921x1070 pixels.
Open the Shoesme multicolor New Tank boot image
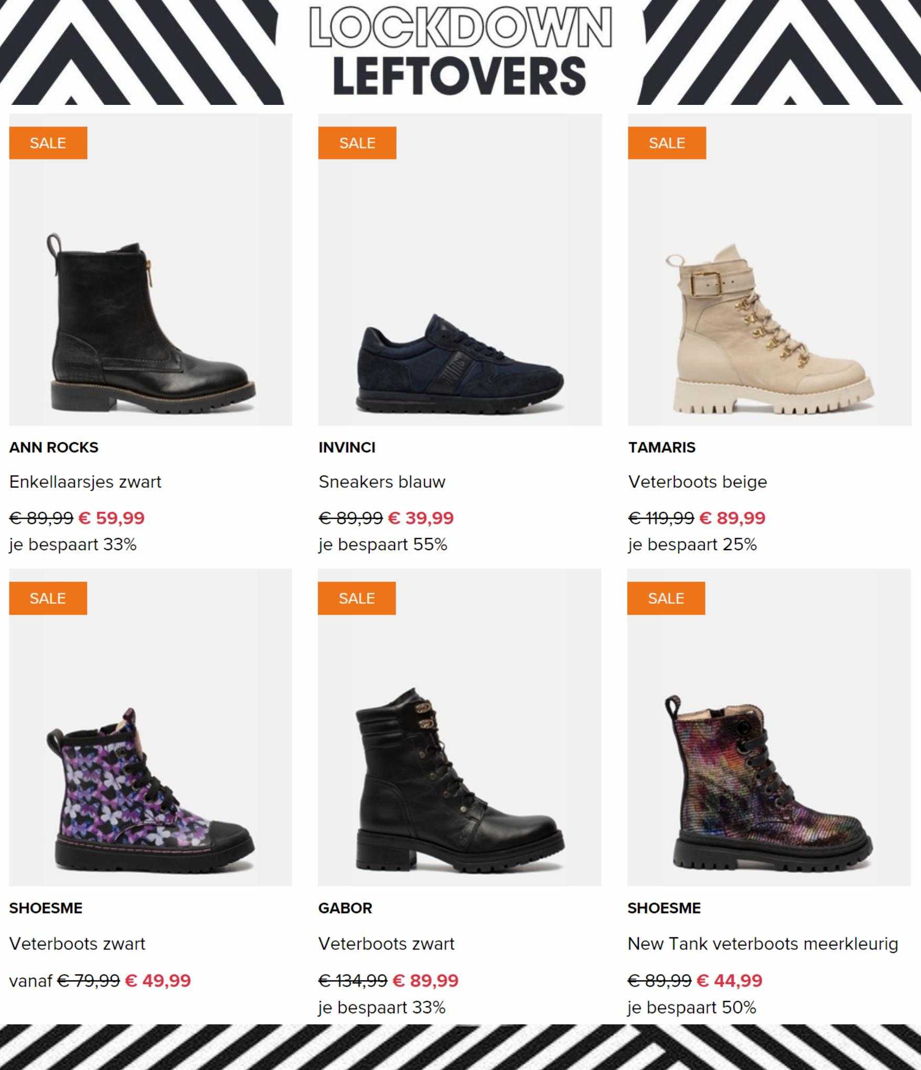pos(769,727)
